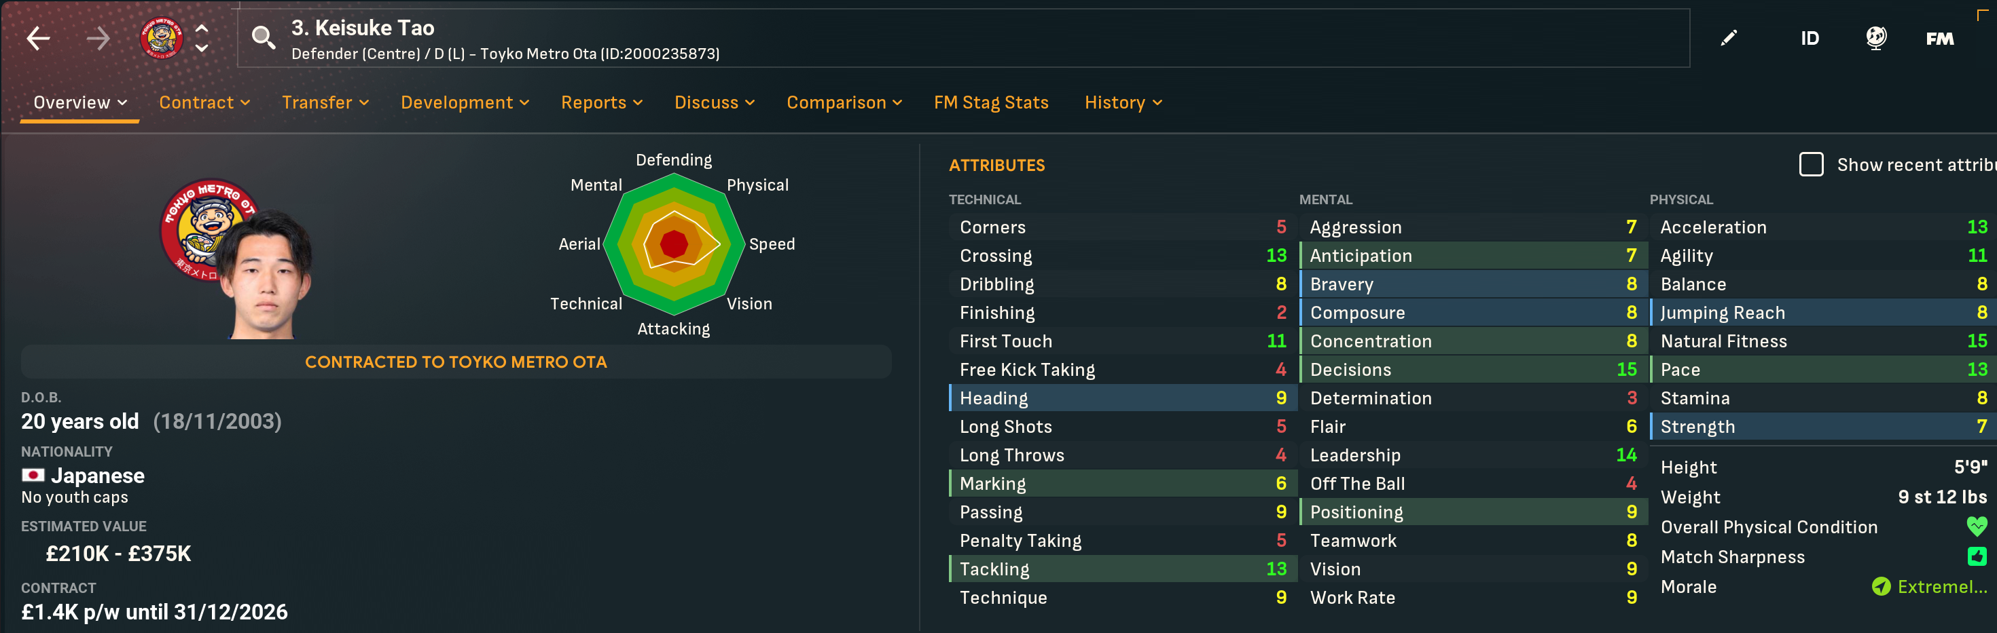Click the Overall Physical Condition heart icon
Image resolution: width=1997 pixels, height=633 pixels.
[1977, 527]
